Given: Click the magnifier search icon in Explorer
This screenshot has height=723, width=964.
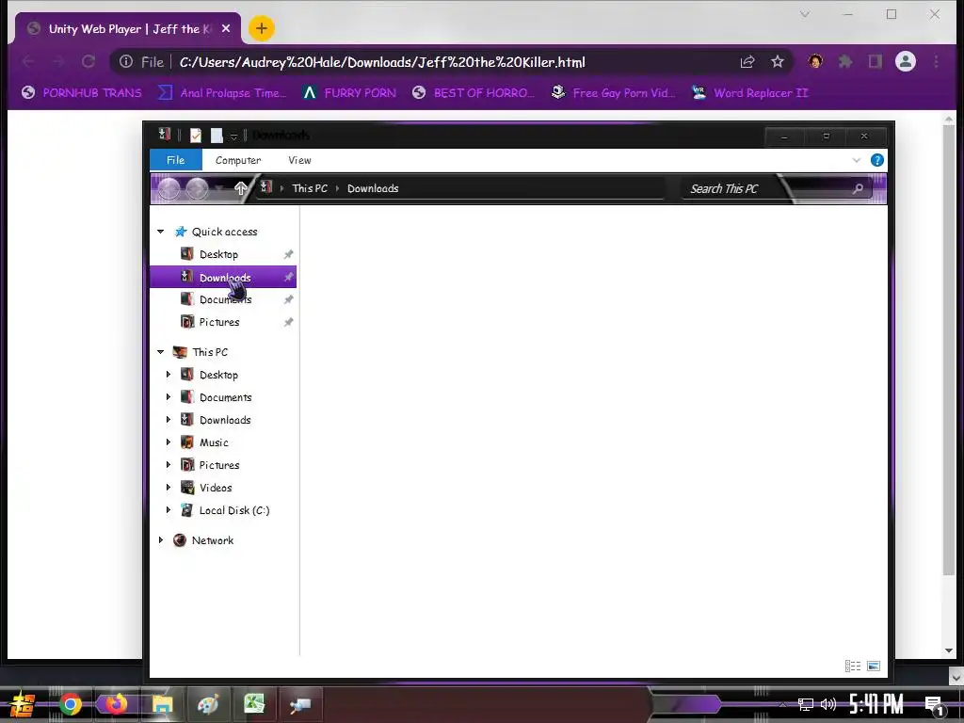Looking at the screenshot, I should point(858,188).
